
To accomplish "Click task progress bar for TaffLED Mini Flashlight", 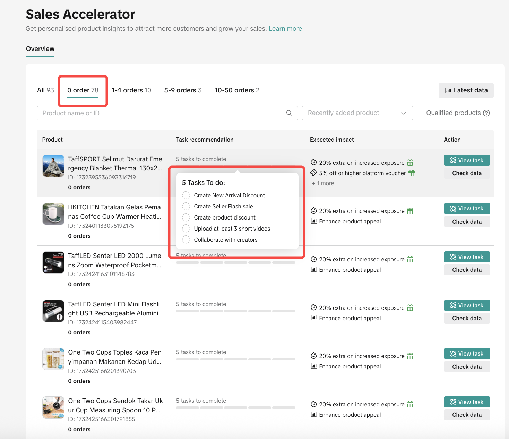I will pos(235,311).
